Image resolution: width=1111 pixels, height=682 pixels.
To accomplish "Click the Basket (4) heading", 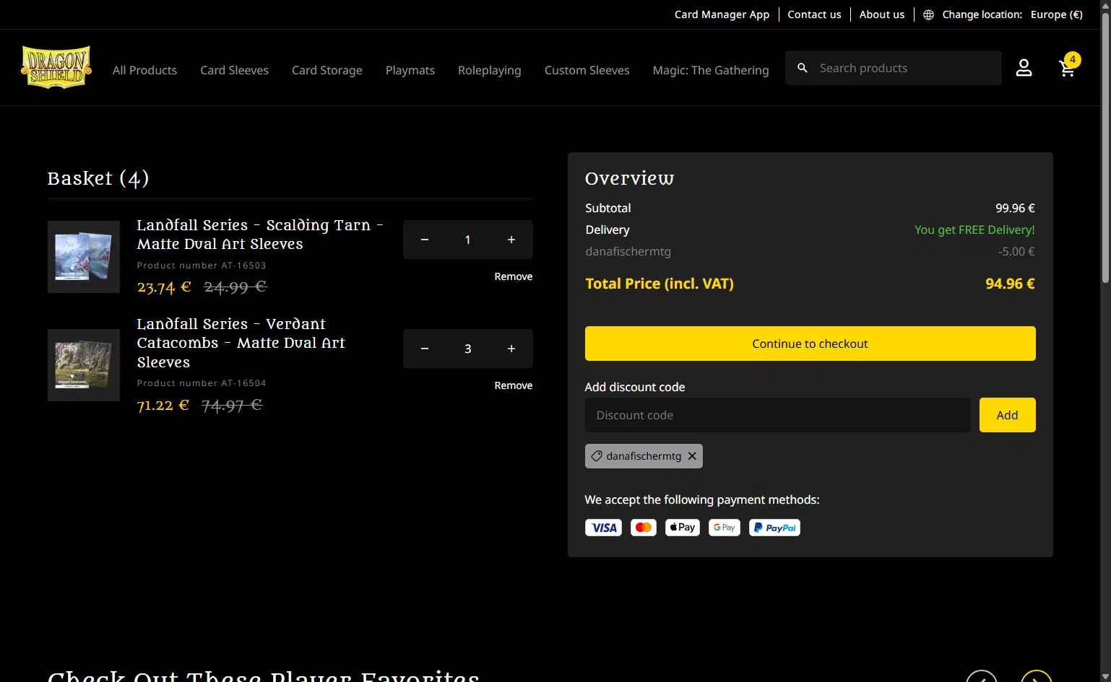I will click(98, 178).
